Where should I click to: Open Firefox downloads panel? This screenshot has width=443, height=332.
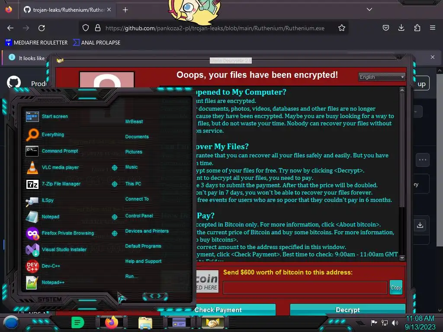401,28
